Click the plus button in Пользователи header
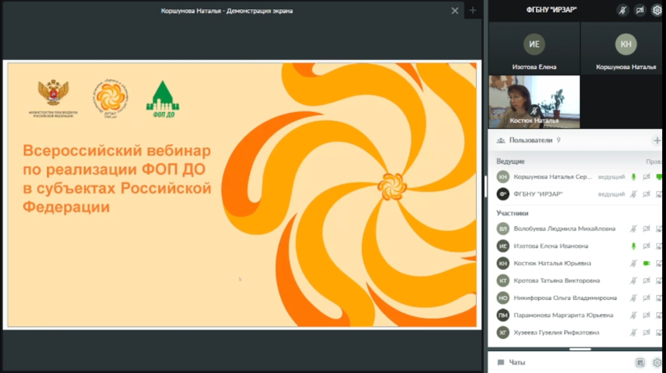This screenshot has height=373, width=666. click(x=657, y=141)
